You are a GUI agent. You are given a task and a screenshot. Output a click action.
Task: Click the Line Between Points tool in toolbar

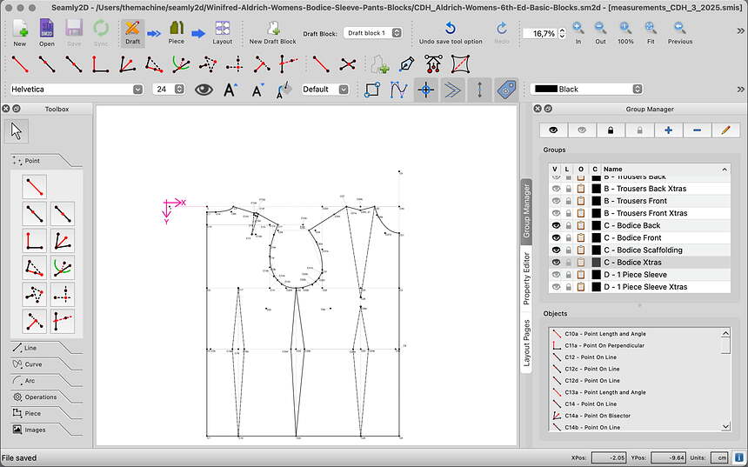coord(321,64)
